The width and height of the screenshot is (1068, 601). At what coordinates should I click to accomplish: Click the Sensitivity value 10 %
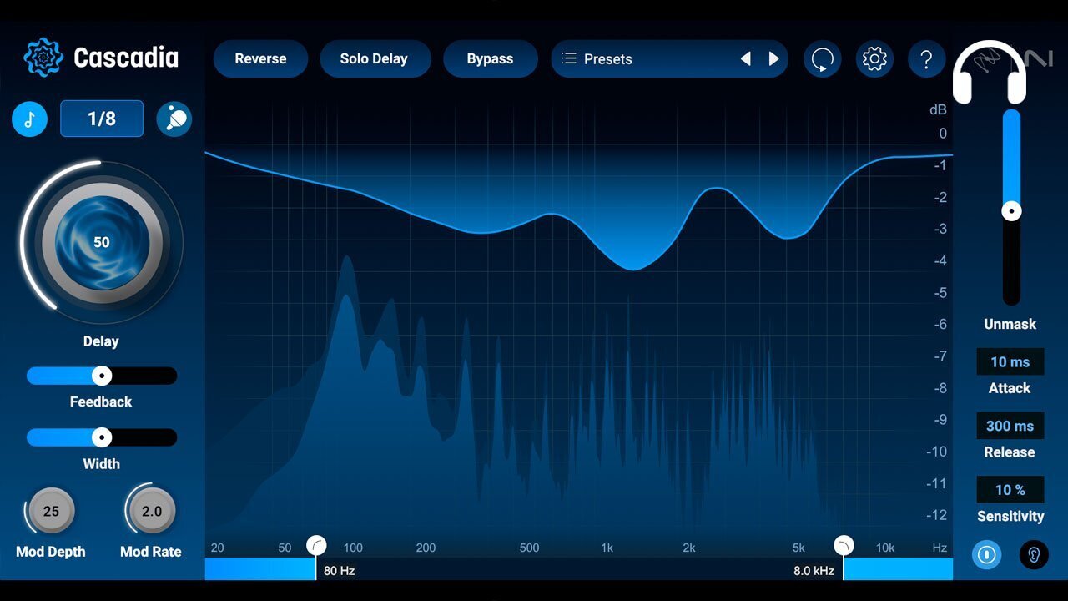tap(1010, 490)
